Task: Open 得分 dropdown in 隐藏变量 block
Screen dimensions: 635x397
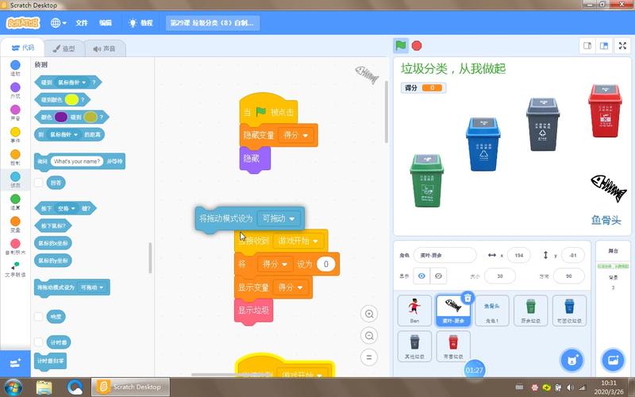Action: click(x=294, y=135)
